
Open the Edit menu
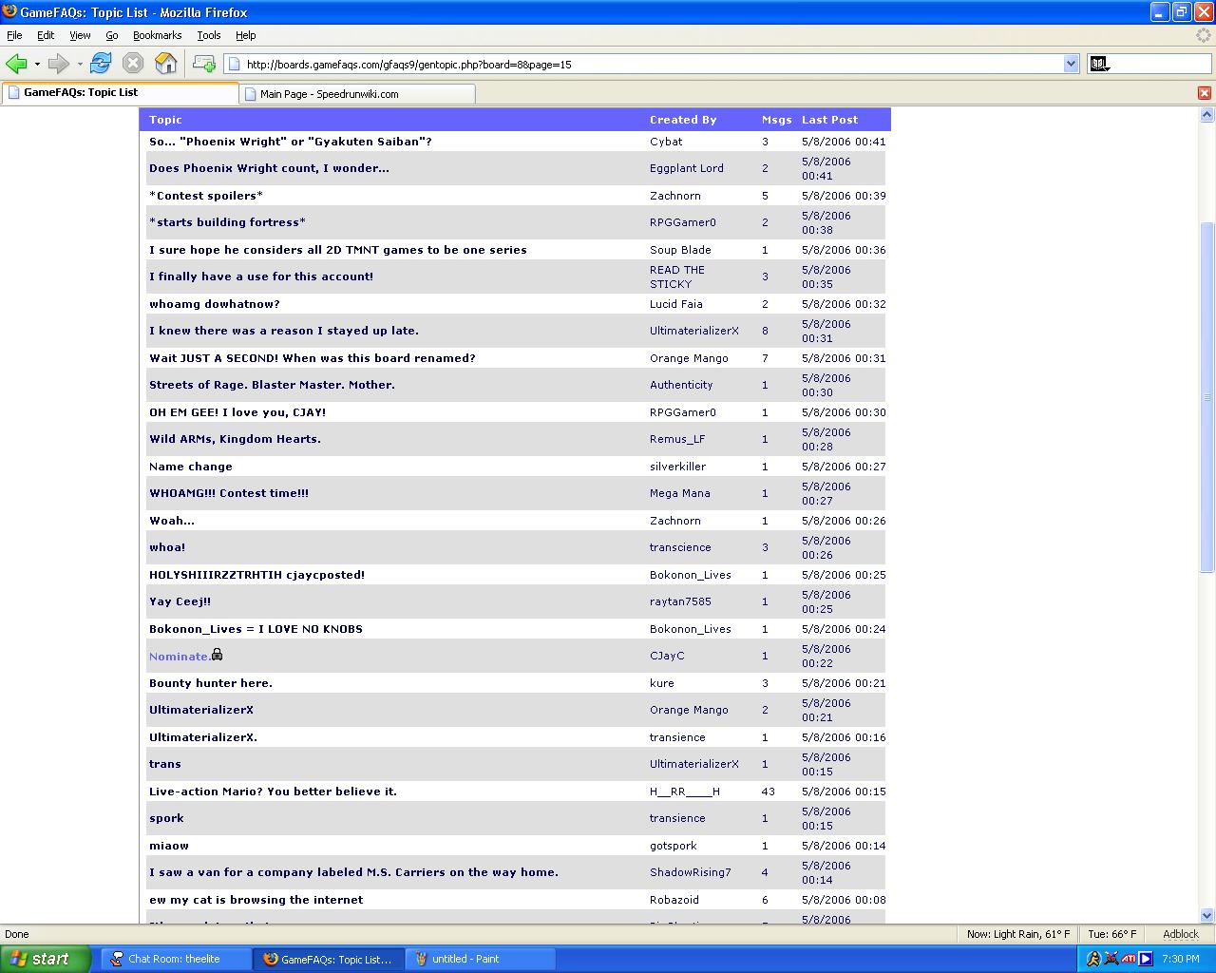(46, 35)
